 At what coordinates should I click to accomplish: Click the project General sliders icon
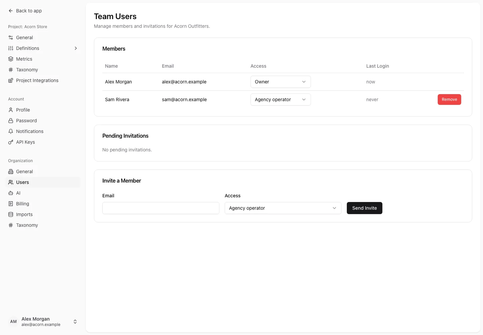11,38
